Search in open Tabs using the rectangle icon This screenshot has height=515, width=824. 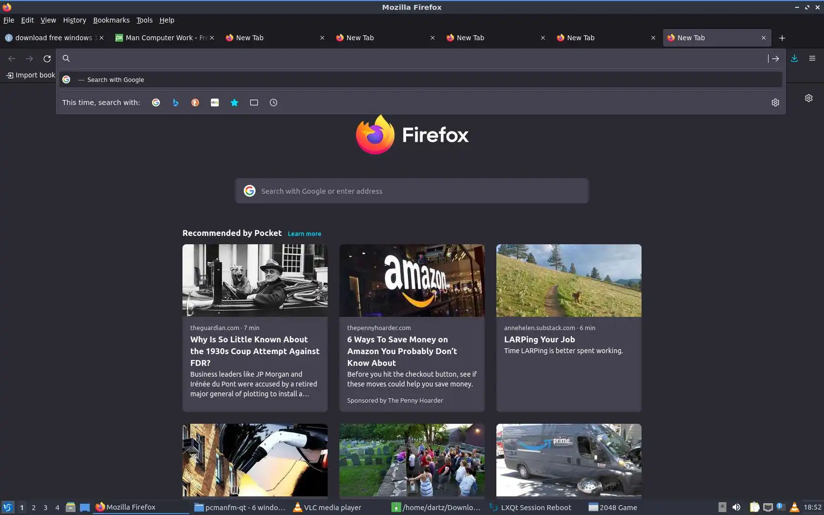point(254,103)
